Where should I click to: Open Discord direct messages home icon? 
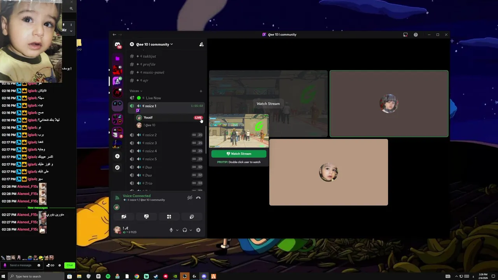coord(117,45)
